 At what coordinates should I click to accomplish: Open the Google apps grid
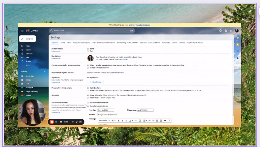[x=231, y=31]
